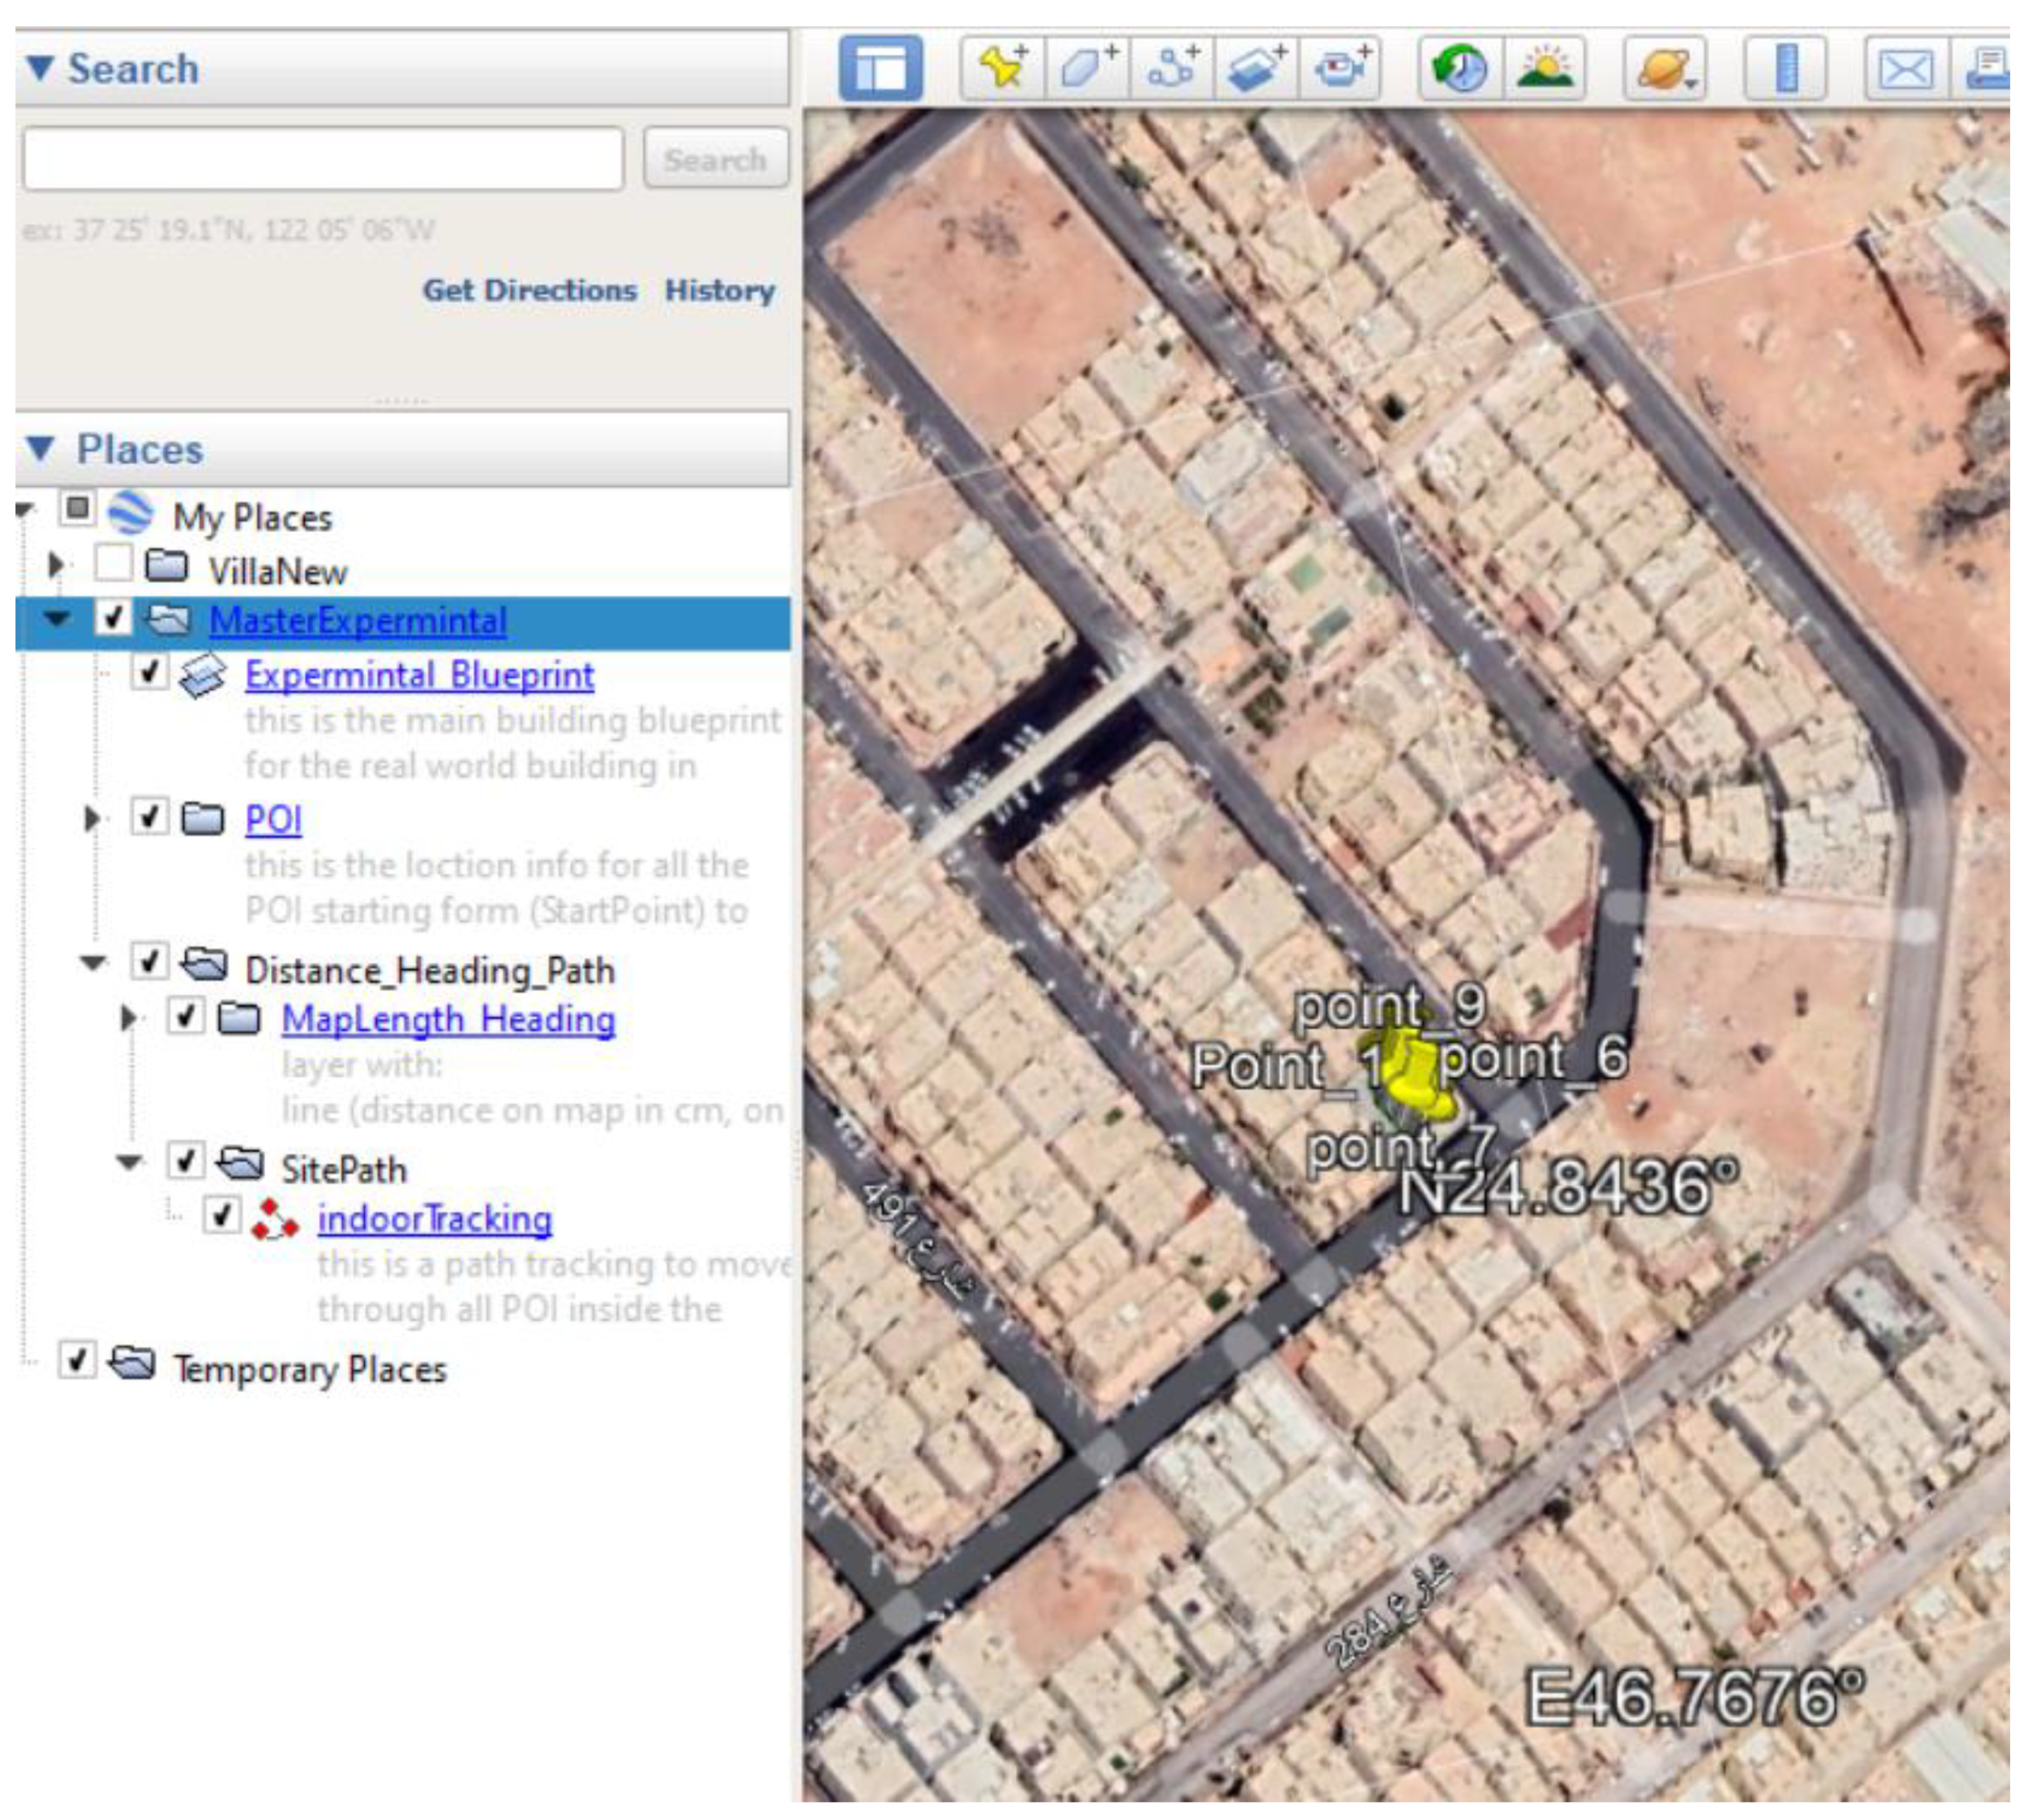The image size is (2023, 1820).
Task: Select the ruler measurement tool
Action: (x=1786, y=68)
